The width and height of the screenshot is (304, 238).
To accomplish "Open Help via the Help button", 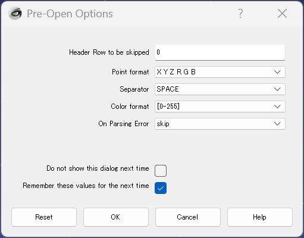I will coord(260,217).
